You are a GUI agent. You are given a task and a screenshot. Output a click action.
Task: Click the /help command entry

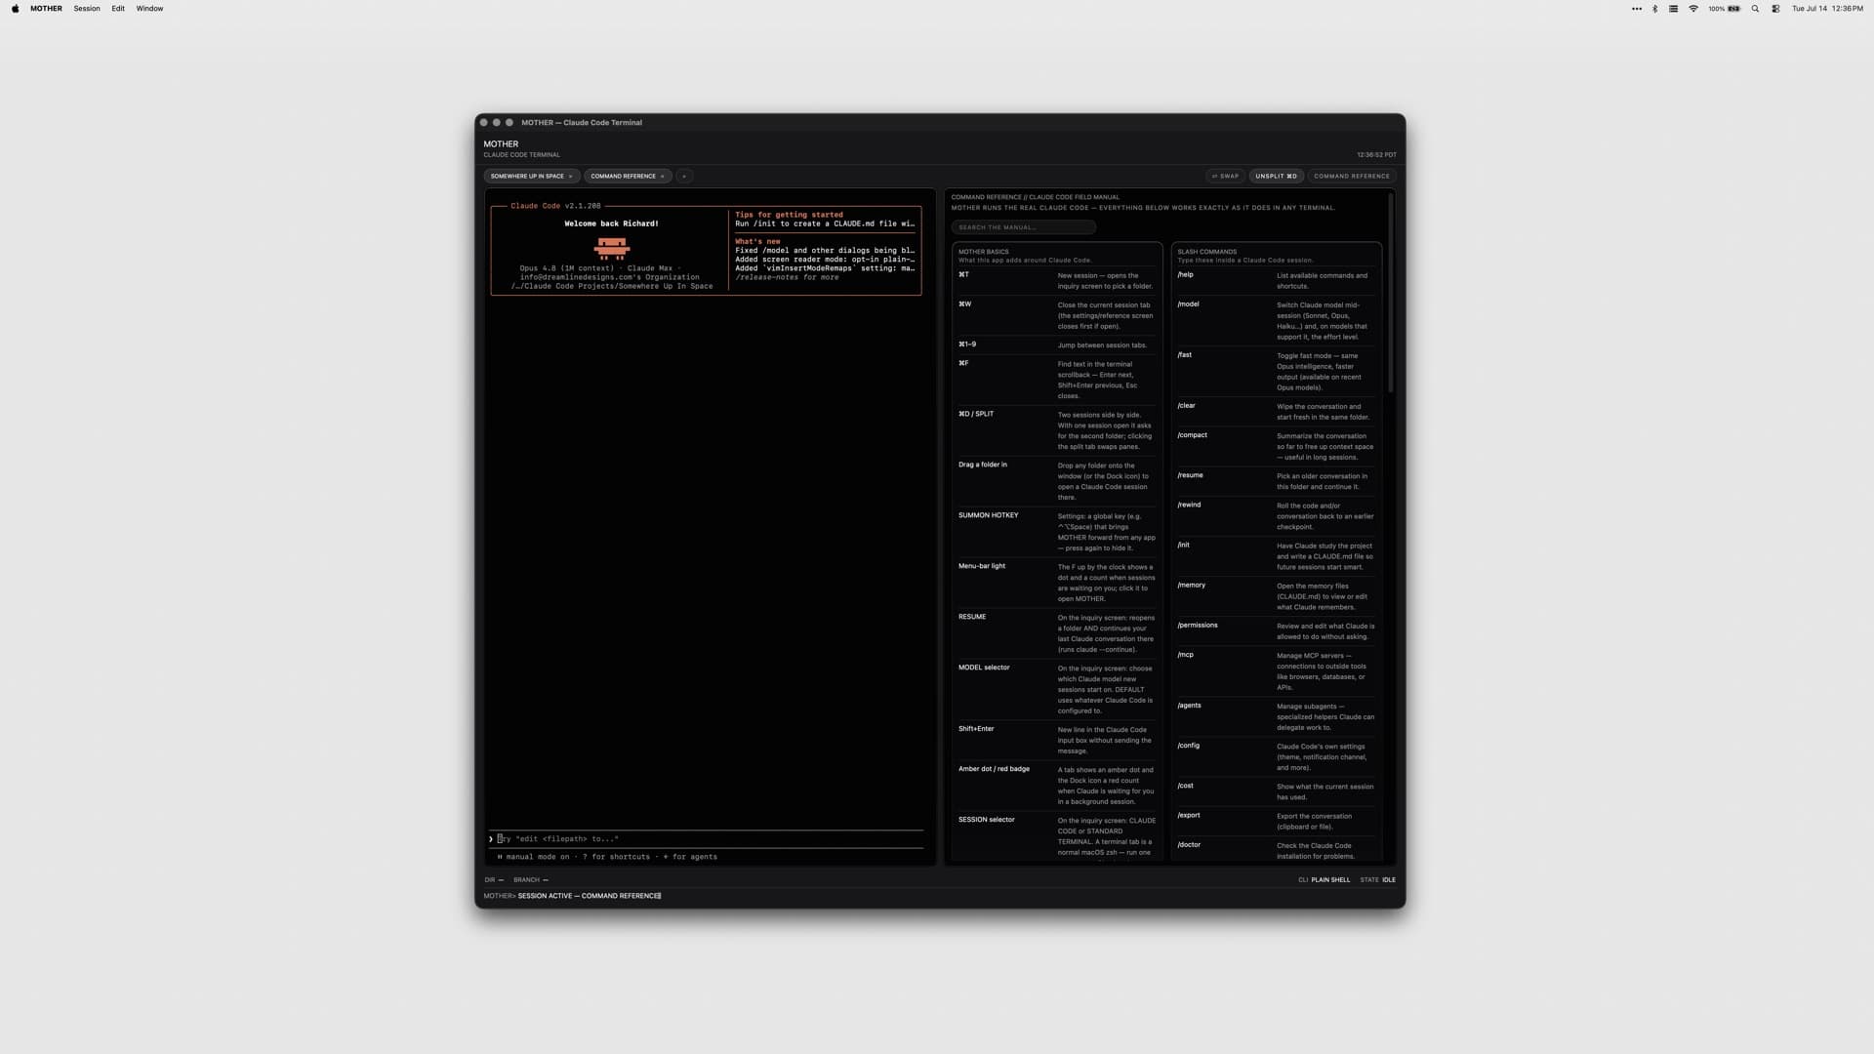[x=1276, y=280]
